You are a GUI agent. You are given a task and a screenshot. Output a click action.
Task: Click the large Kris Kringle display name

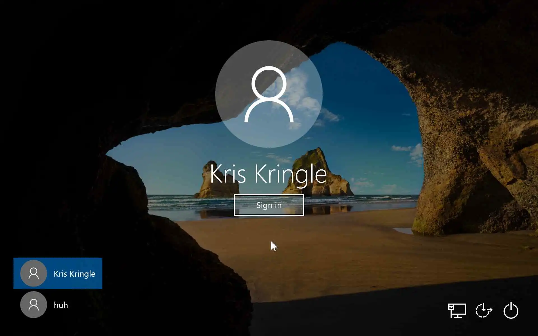268,174
